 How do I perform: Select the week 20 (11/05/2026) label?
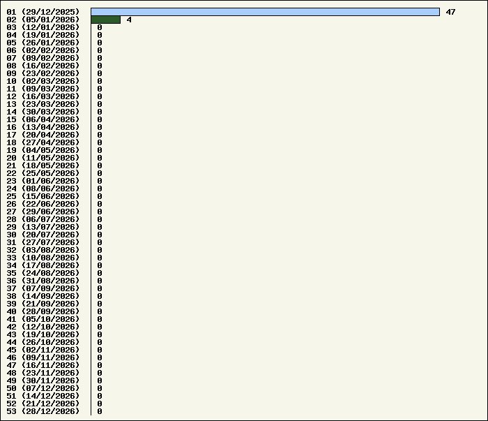(43, 158)
